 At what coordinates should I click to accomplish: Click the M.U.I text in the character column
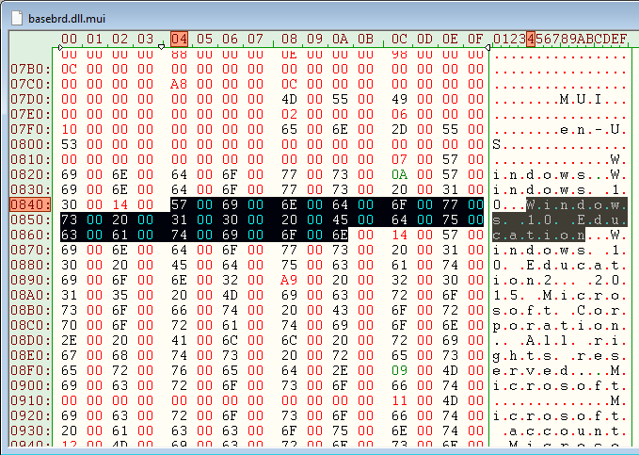(582, 99)
